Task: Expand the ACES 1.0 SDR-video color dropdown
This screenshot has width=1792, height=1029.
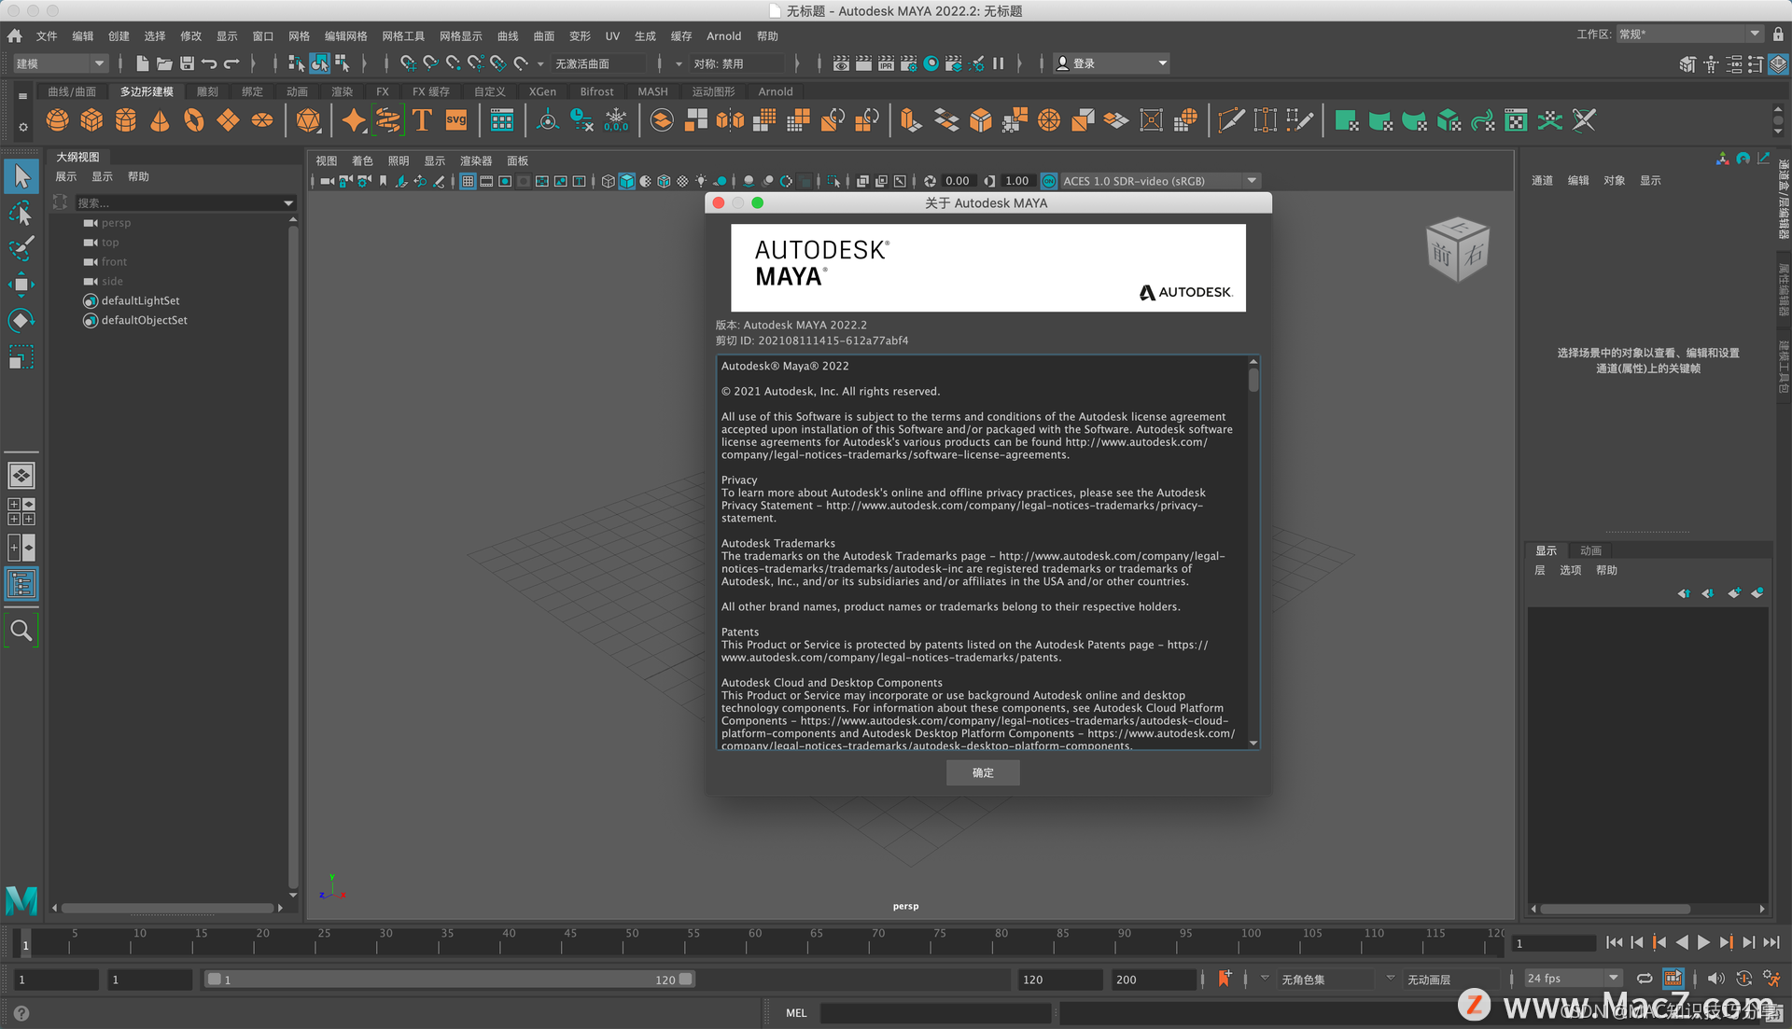Action: point(1252,181)
